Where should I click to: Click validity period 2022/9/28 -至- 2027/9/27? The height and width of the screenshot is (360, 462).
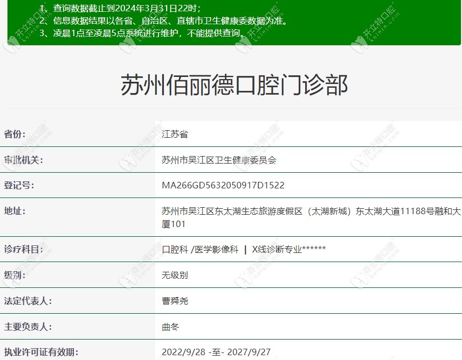coord(216,352)
